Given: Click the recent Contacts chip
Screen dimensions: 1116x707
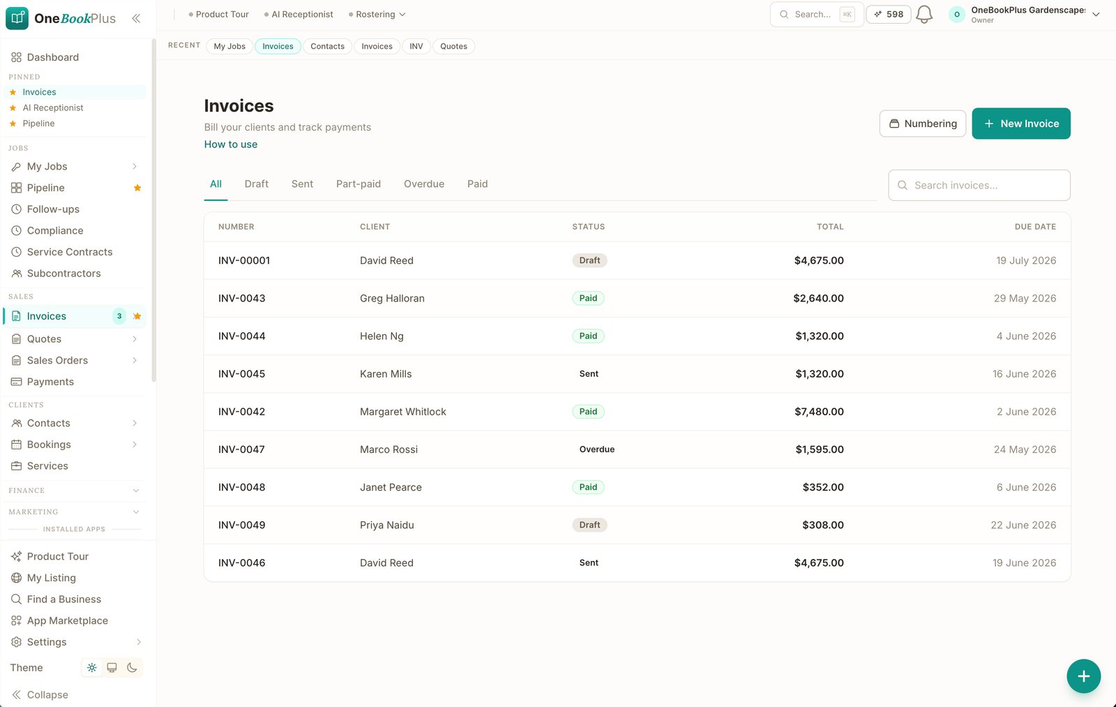Looking at the screenshot, I should click(x=327, y=47).
